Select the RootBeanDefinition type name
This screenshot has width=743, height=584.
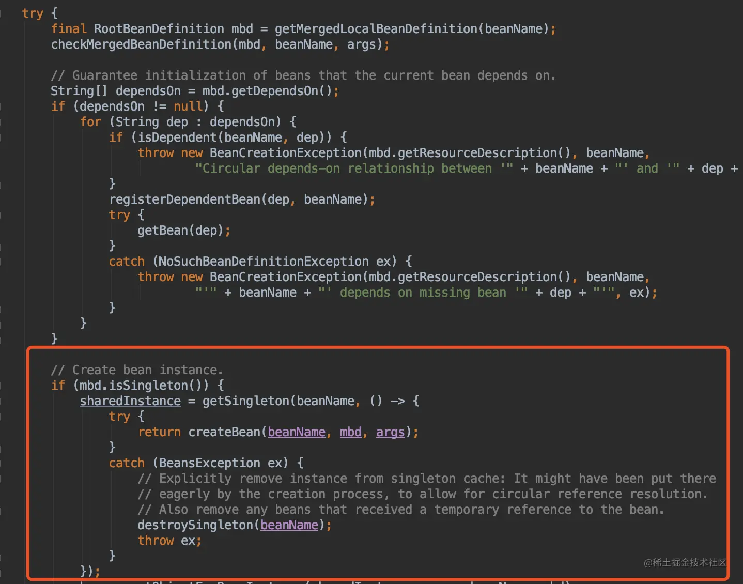pyautogui.click(x=159, y=29)
